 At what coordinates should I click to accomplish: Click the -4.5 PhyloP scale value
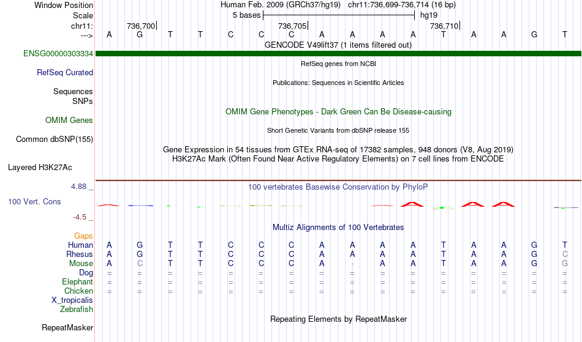coord(80,217)
